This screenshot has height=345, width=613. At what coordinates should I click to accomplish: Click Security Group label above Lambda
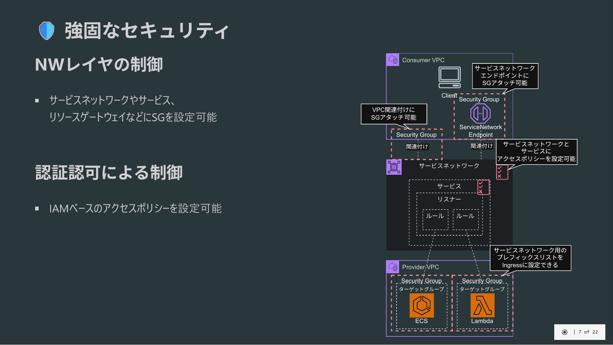(482, 281)
